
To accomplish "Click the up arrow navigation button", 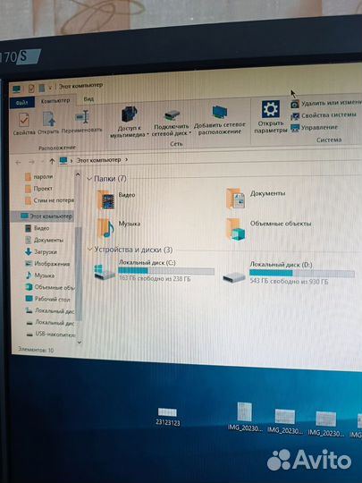I will pyautogui.click(x=52, y=161).
